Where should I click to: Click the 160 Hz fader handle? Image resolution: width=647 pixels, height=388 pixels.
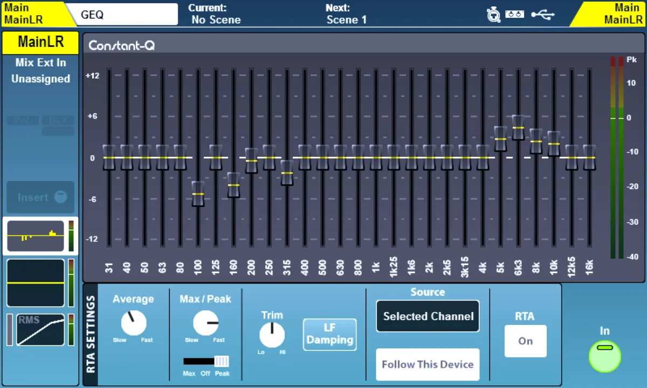pyautogui.click(x=233, y=185)
